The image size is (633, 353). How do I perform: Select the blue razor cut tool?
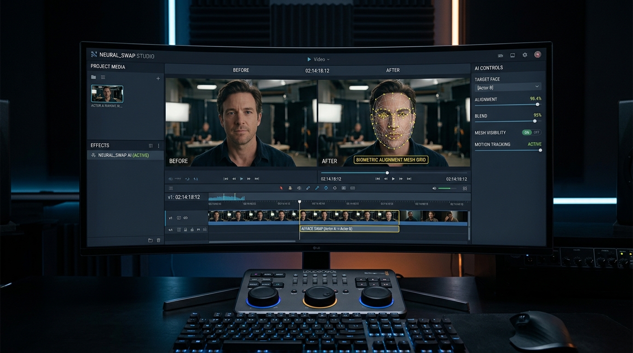click(x=317, y=188)
